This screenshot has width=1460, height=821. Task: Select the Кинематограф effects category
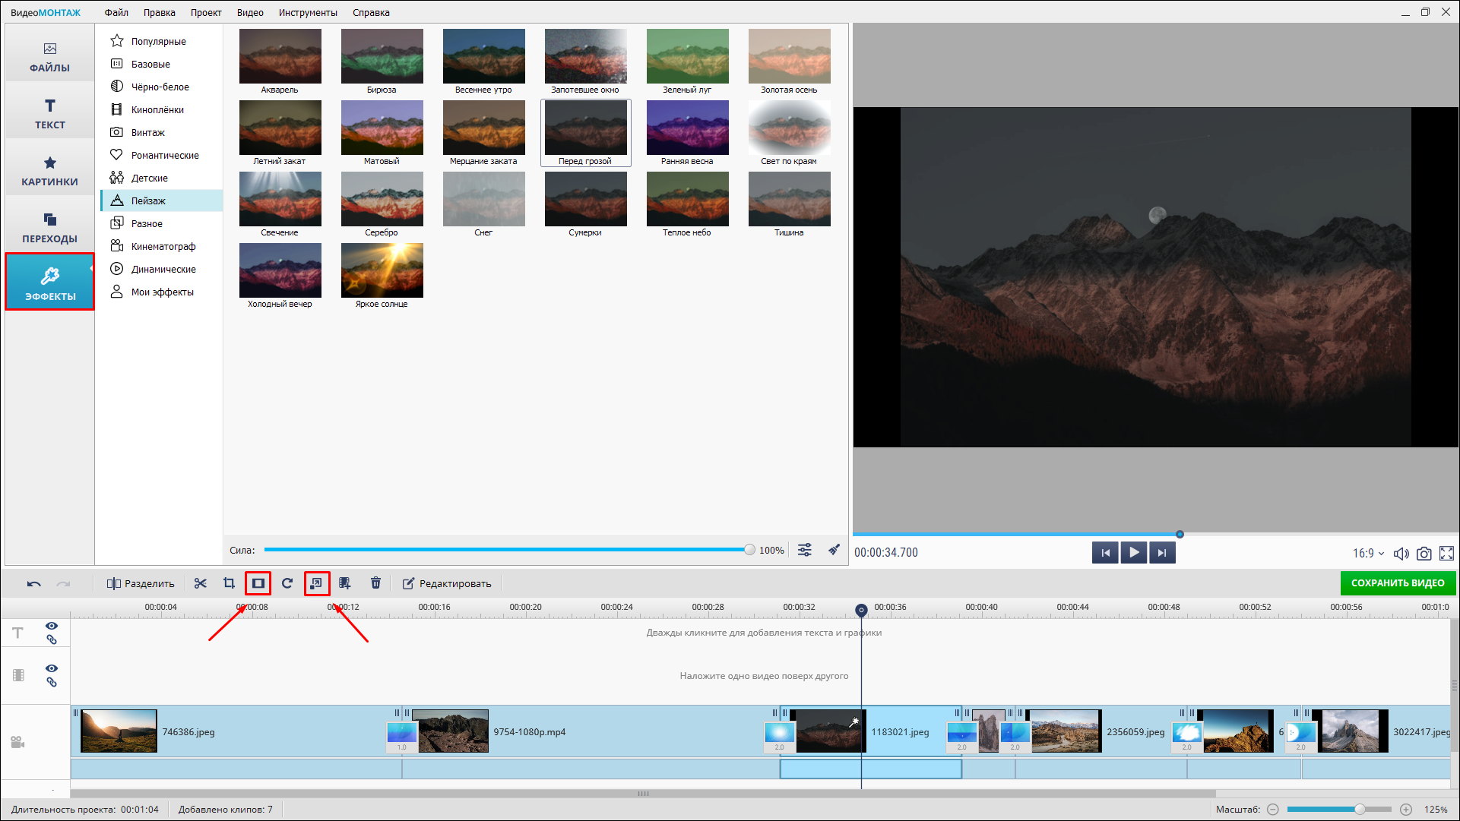[163, 246]
